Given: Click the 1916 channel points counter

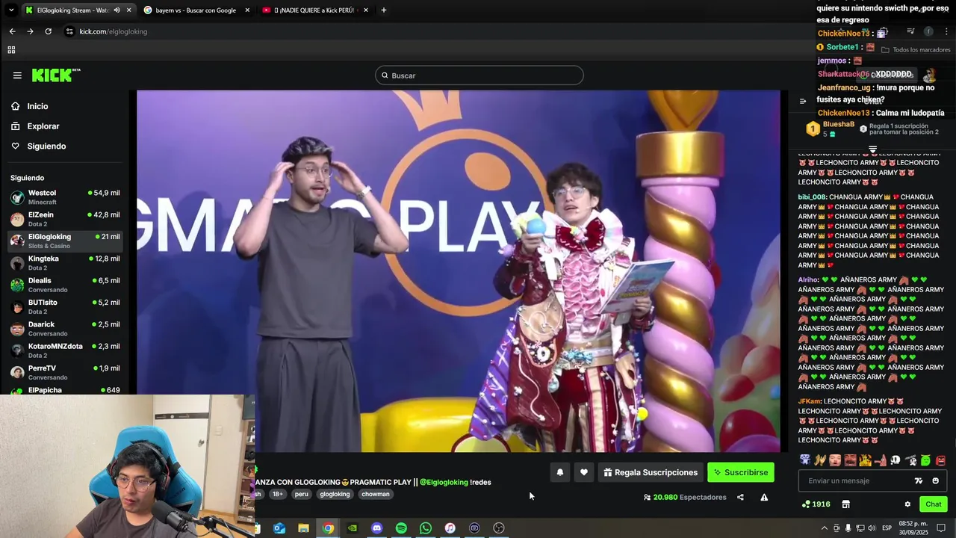Looking at the screenshot, I should click(816, 504).
